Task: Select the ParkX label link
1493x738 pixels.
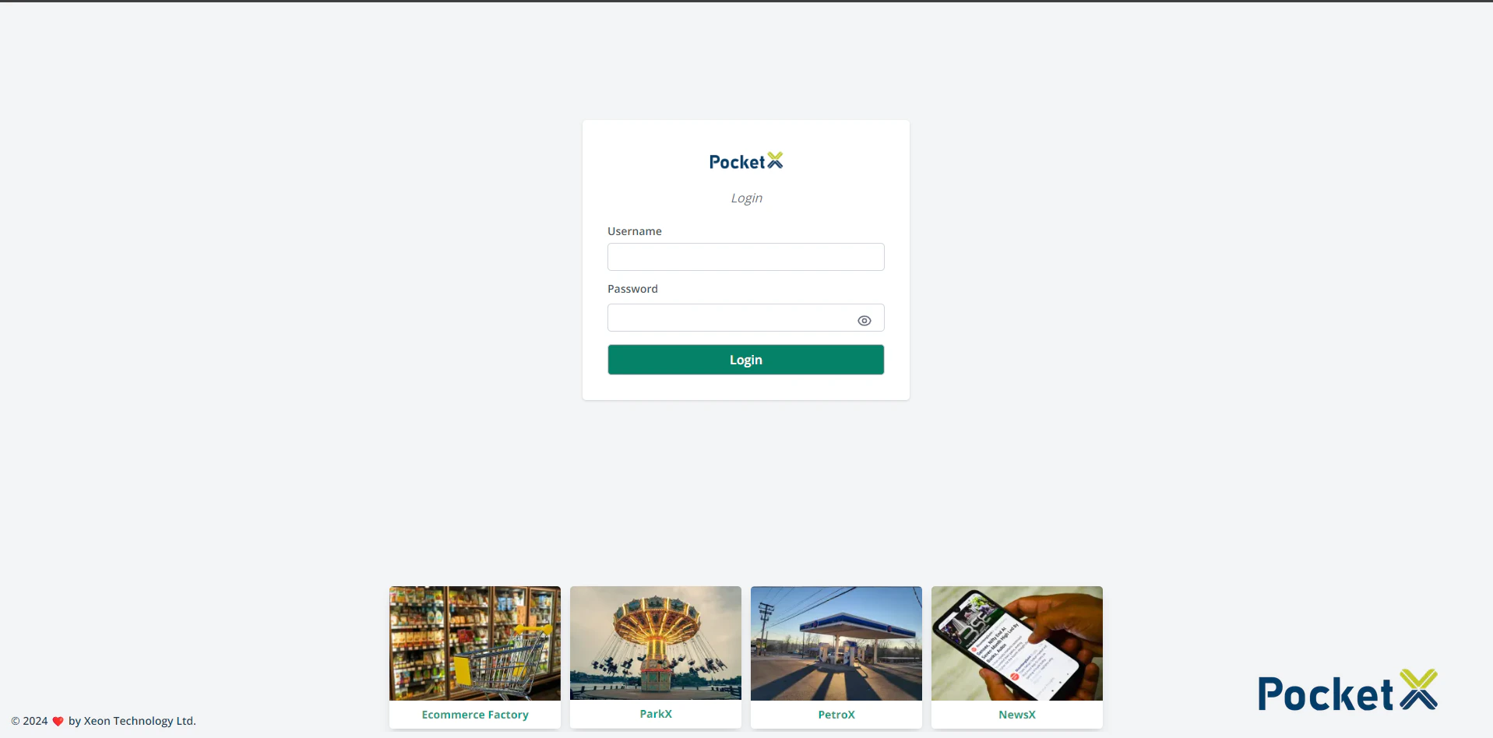Action: click(656, 714)
